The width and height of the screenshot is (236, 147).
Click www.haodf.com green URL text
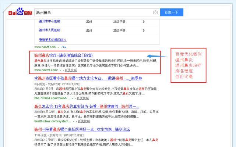coord(45,47)
